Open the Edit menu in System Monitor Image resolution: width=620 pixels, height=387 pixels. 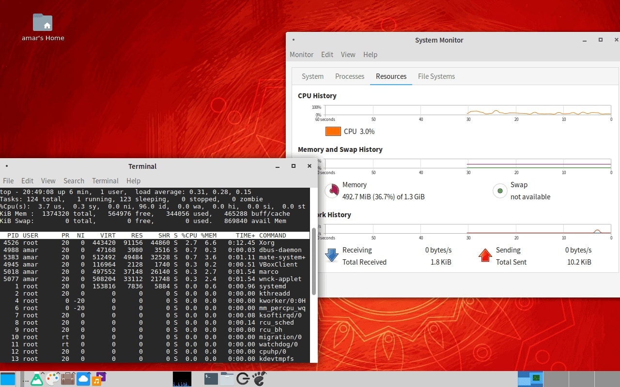click(x=327, y=55)
